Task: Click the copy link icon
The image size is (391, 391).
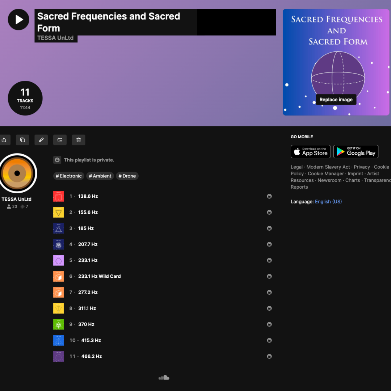Action: pyautogui.click(x=22, y=140)
